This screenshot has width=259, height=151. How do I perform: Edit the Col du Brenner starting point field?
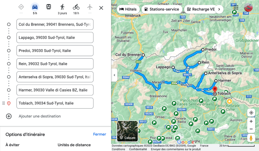55,24
